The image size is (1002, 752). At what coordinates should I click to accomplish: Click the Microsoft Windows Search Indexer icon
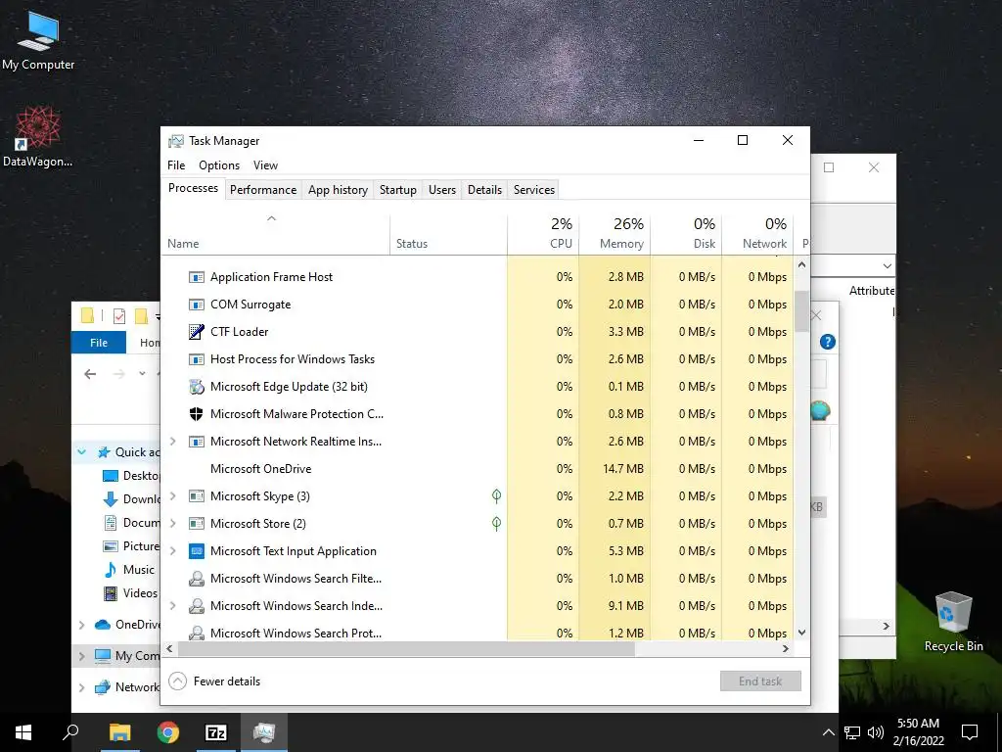[x=196, y=606]
